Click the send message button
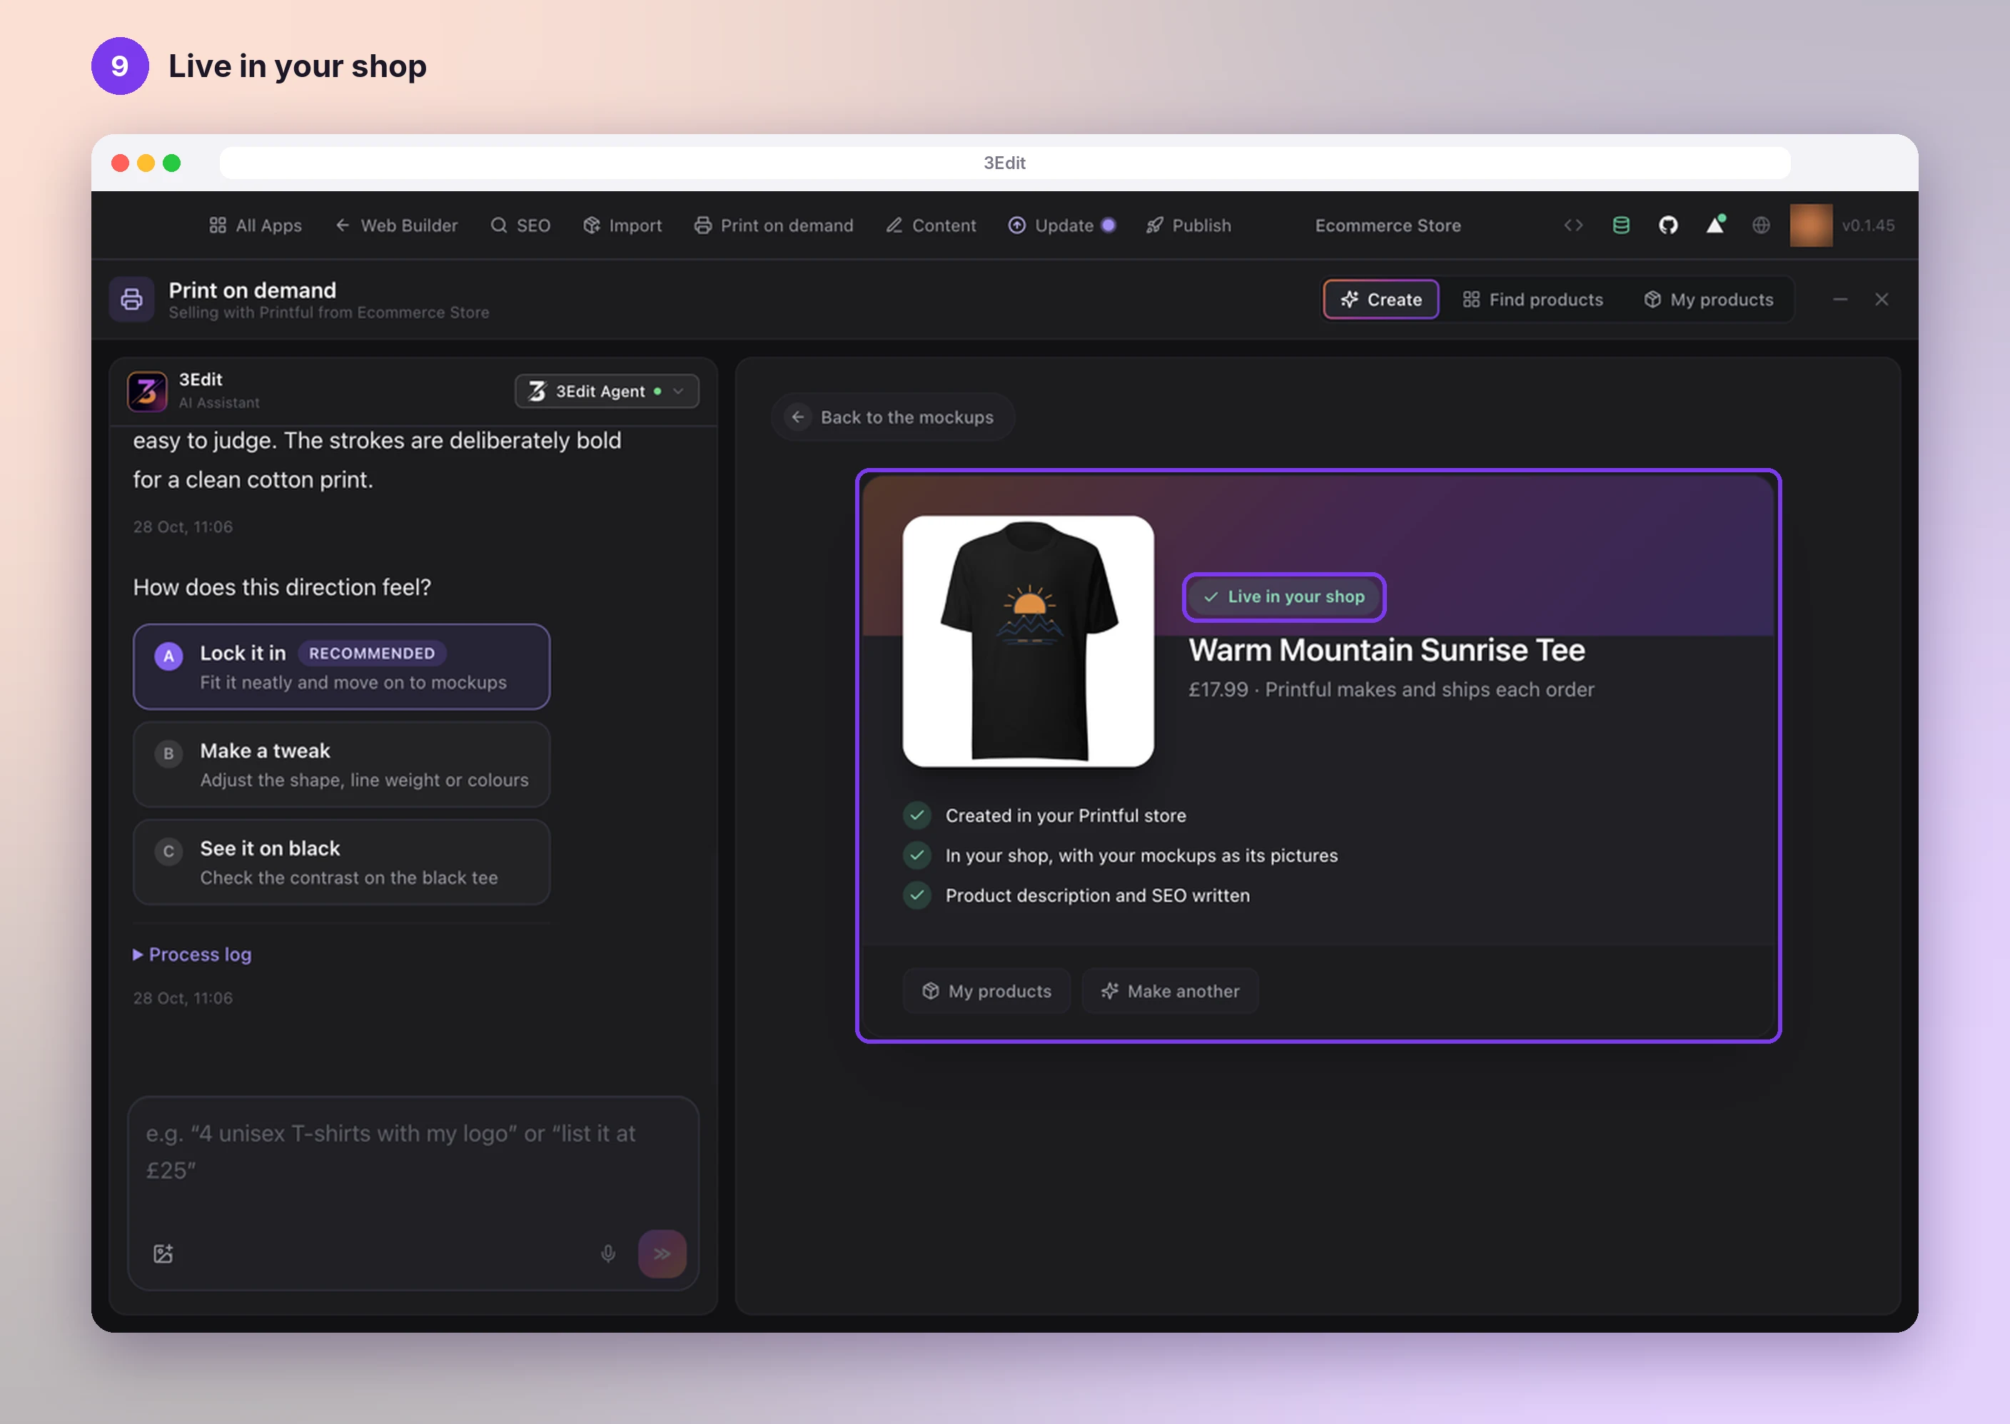2010x1424 pixels. click(x=662, y=1253)
